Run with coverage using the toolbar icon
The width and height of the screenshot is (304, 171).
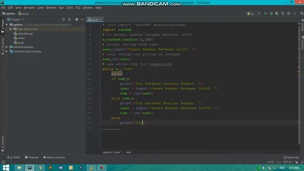tap(277, 13)
